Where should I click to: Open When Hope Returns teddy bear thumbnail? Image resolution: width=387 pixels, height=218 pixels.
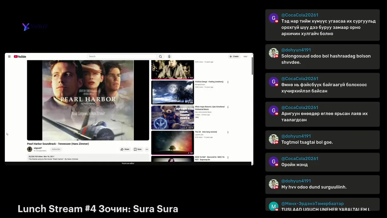point(172,117)
